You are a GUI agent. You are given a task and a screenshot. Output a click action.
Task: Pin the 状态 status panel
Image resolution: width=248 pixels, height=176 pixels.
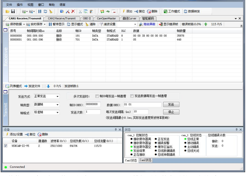[236, 130]
